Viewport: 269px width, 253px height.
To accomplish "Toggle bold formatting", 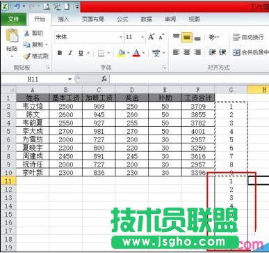I will click(60, 53).
